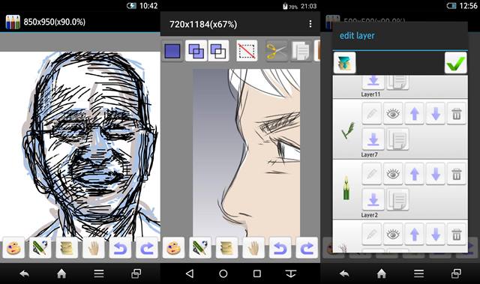Viewport: 480px width, 284px height.
Task: Toggle visibility eye of layer below Layer2
Action: point(393,235)
